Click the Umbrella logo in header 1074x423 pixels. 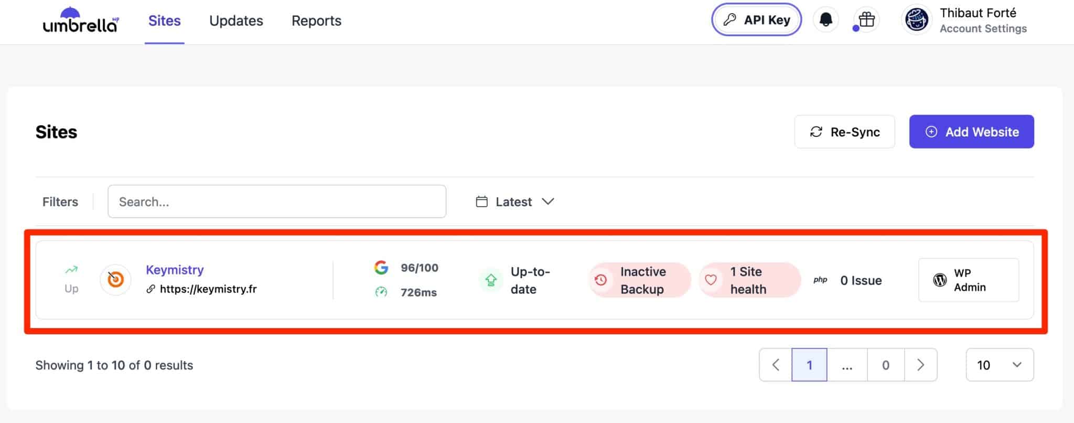pos(80,21)
